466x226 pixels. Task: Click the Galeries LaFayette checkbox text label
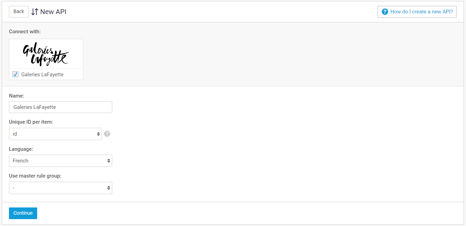click(x=42, y=75)
